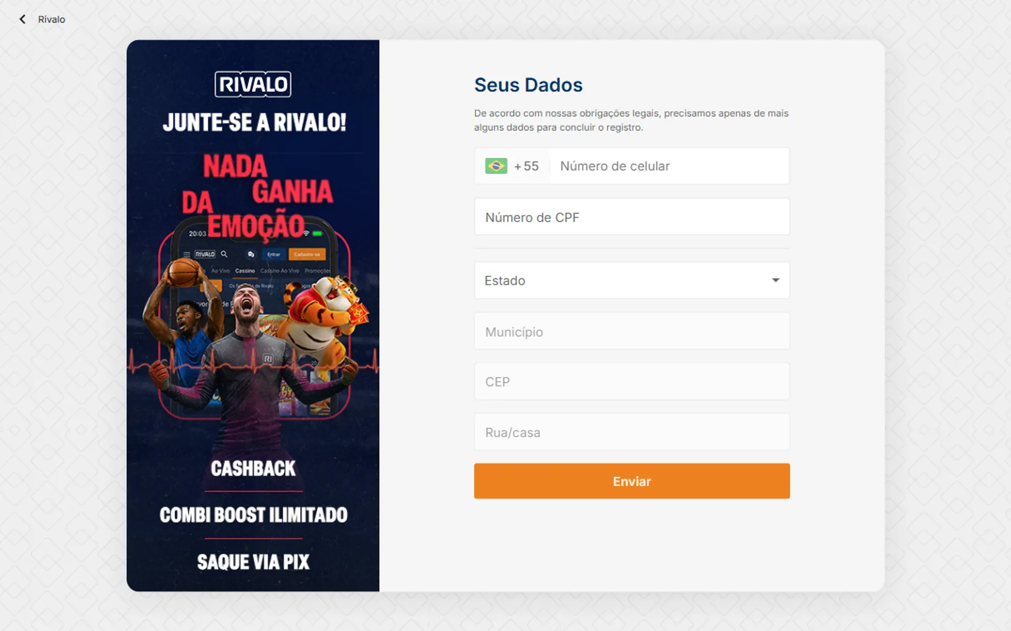Click the Rua/casa address field
Screen dimensions: 1011x631
[x=632, y=432]
